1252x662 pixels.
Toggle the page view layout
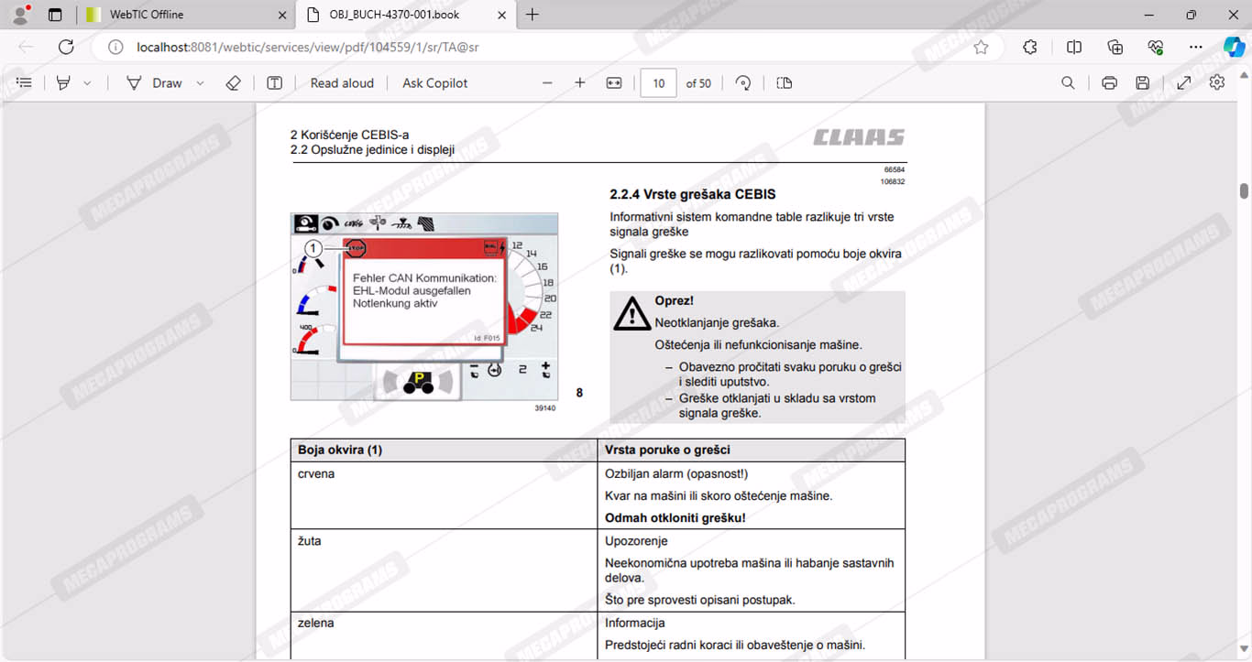784,82
